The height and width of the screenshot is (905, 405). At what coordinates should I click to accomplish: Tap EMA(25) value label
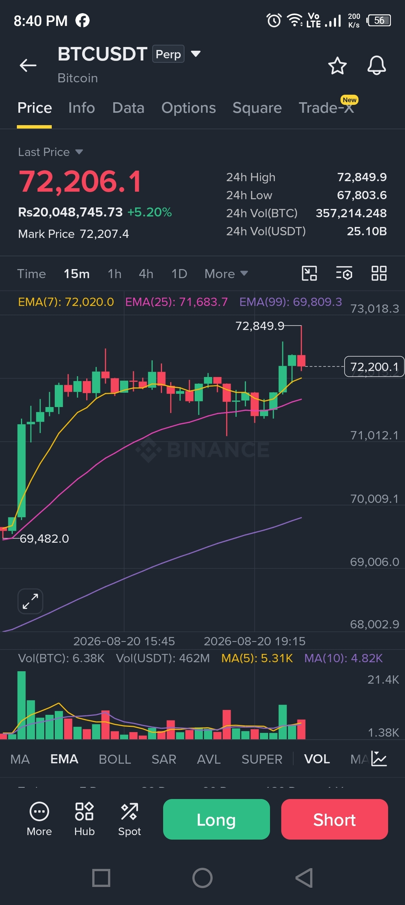point(176,302)
